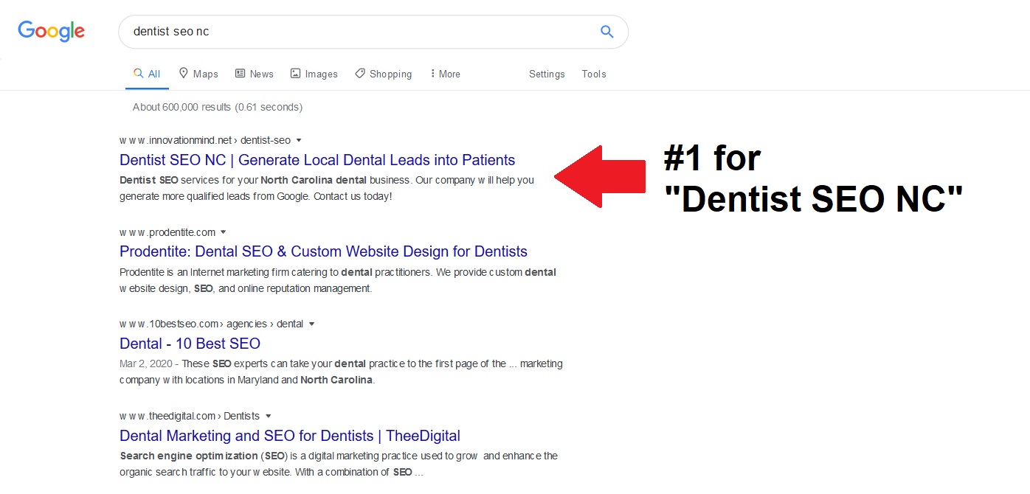This screenshot has height=494, width=1030.
Task: Select the All search tab
Action: (x=147, y=74)
